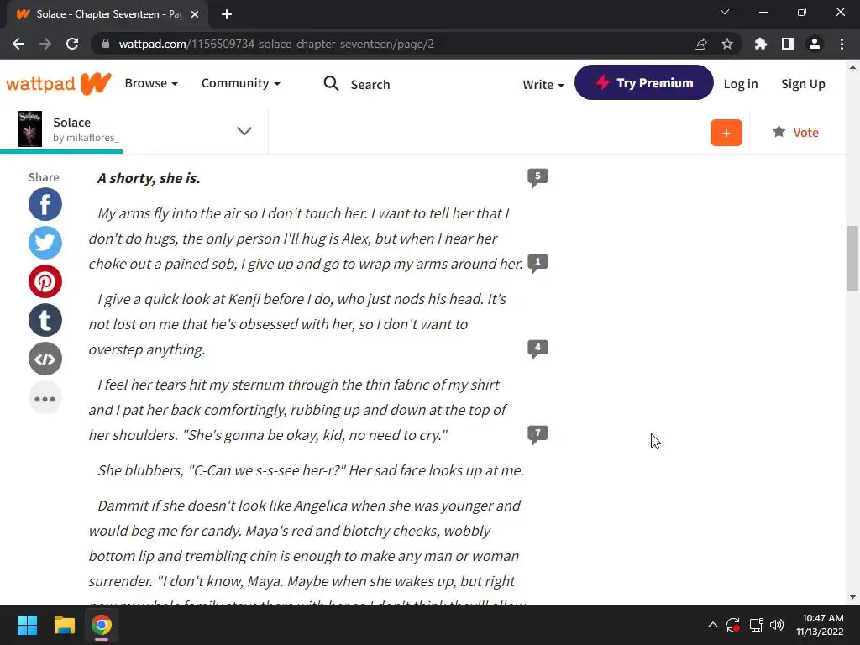Image resolution: width=860 pixels, height=645 pixels.
Task: Click the Solace story title
Action: click(x=72, y=123)
